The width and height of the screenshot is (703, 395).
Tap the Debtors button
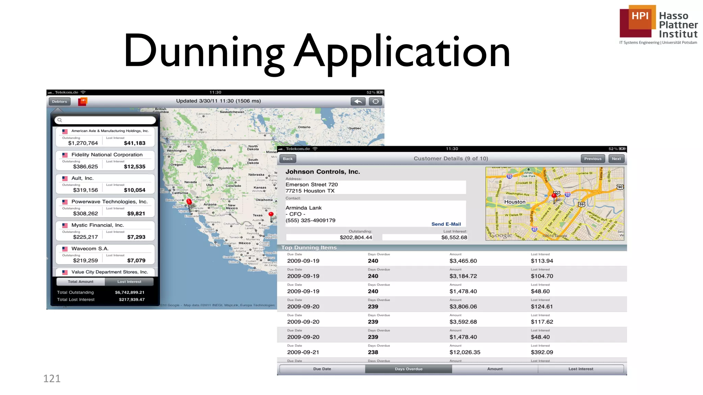tap(59, 101)
